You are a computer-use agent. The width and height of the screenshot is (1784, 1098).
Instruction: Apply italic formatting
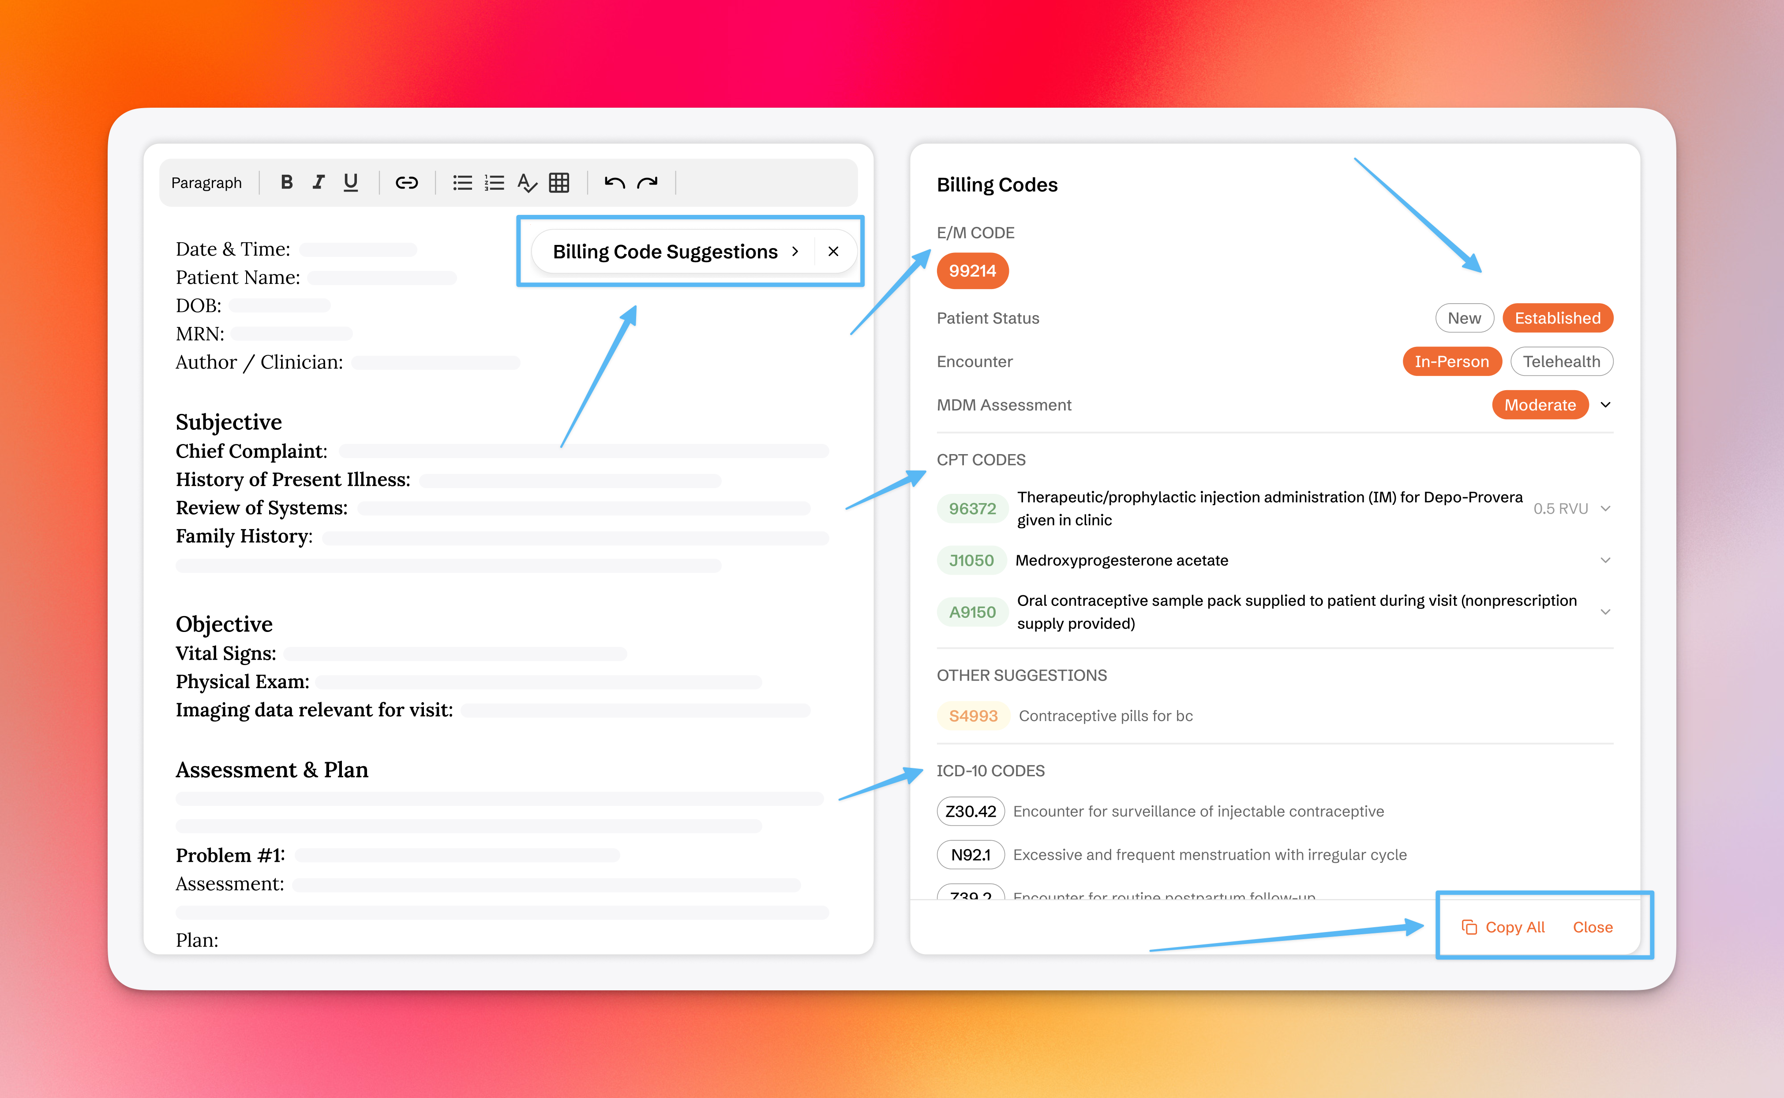[318, 182]
